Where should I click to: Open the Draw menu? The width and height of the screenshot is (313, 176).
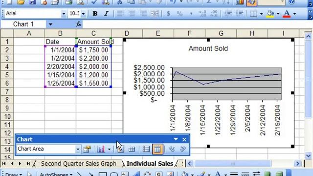click(14, 174)
